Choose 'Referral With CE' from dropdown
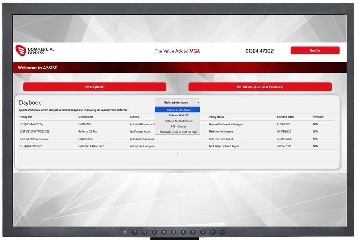The image size is (358, 240). click(x=178, y=115)
